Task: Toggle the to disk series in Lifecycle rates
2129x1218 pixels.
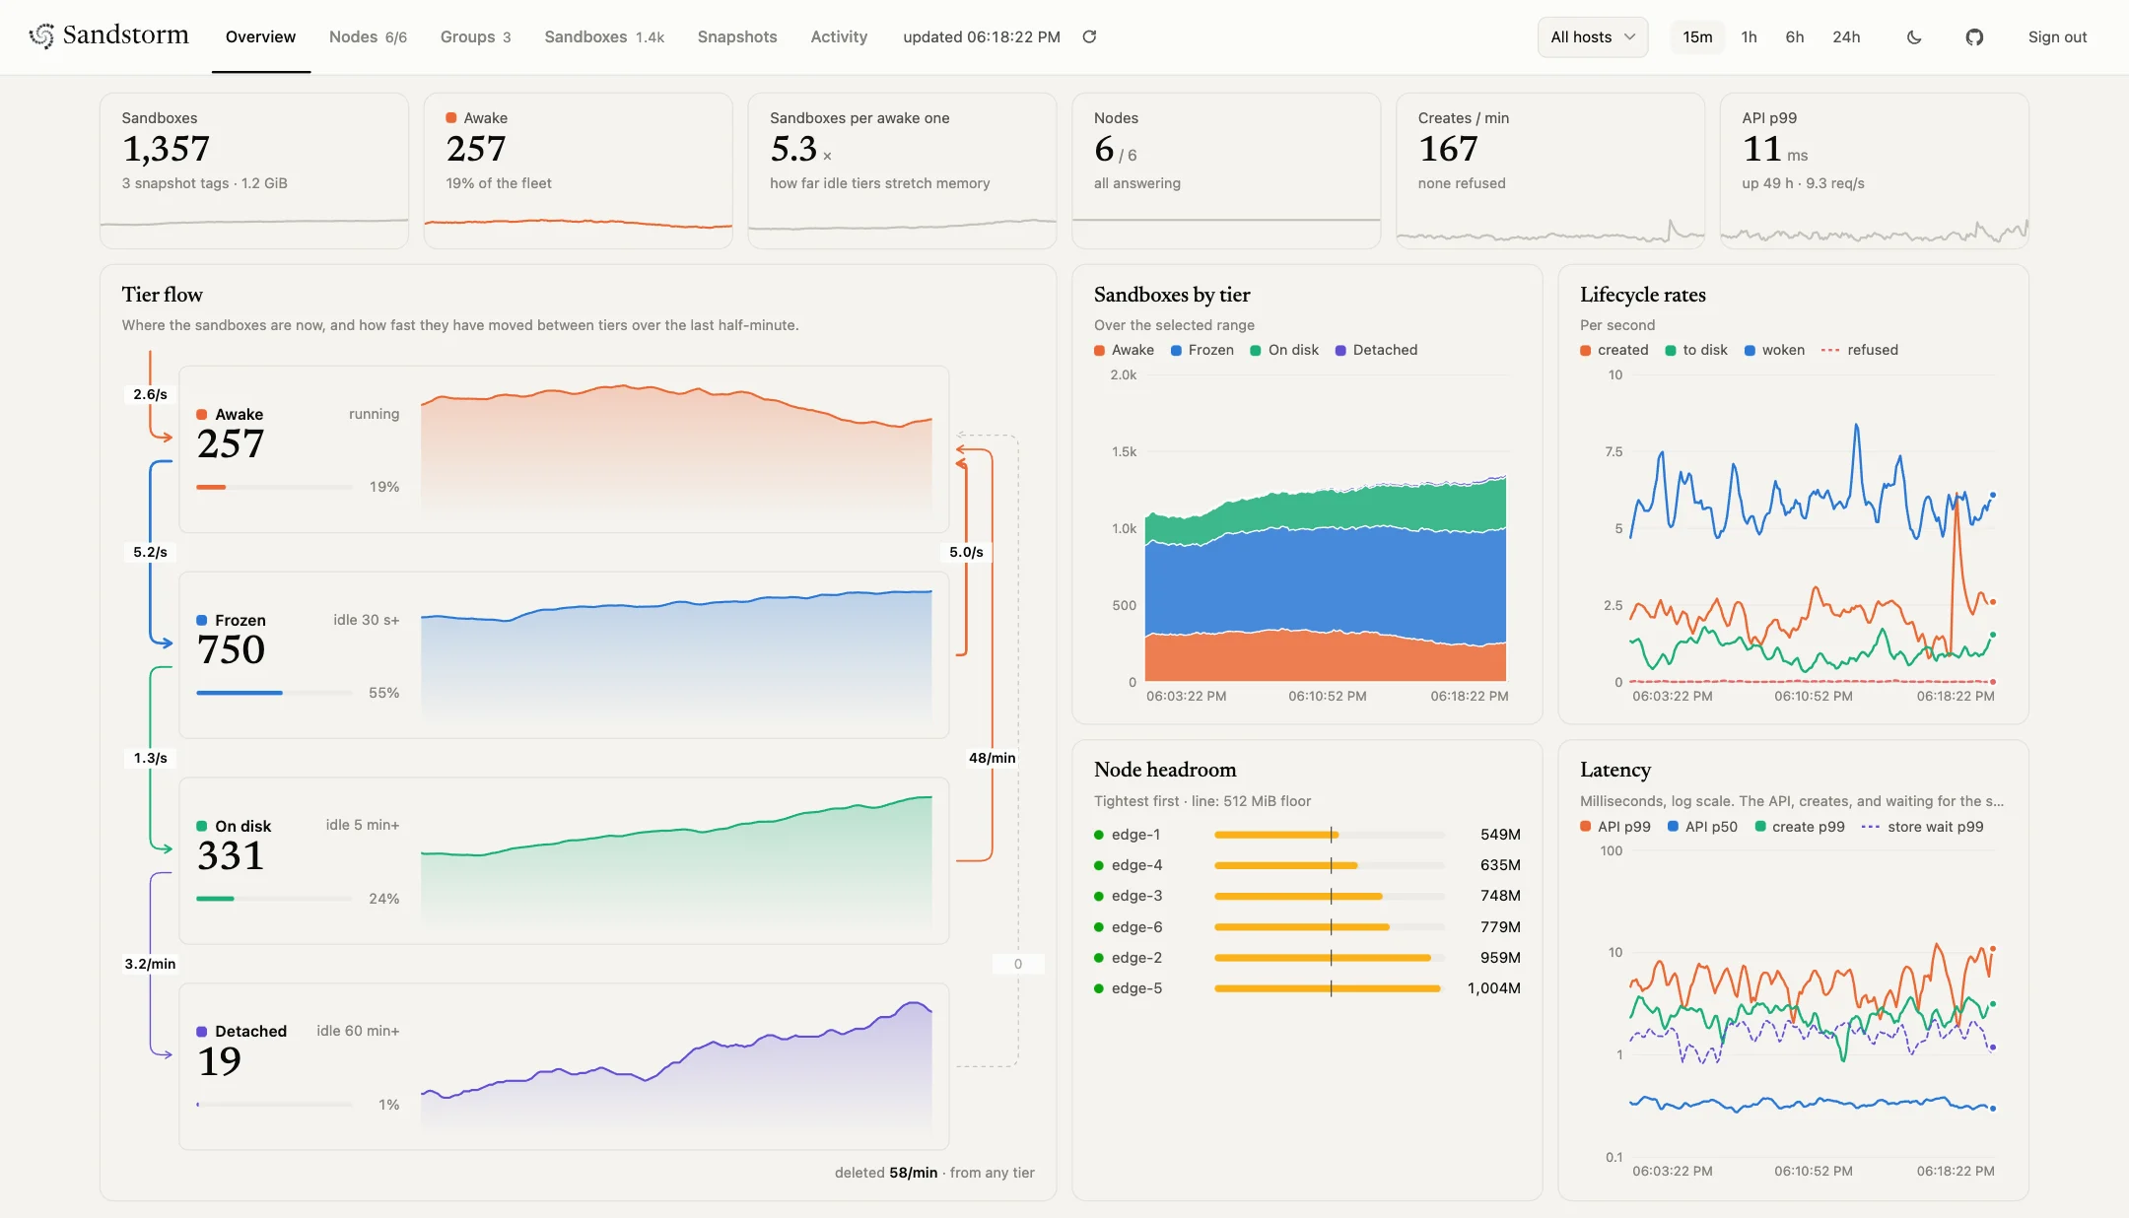Action: pyautogui.click(x=1696, y=350)
